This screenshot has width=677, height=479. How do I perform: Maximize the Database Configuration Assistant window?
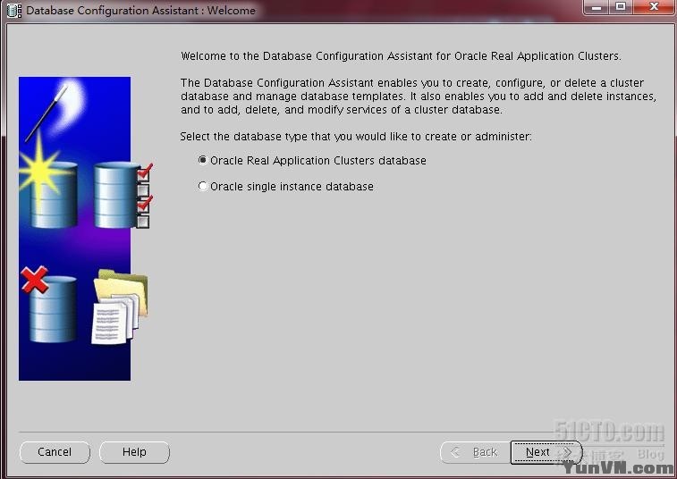point(621,7)
